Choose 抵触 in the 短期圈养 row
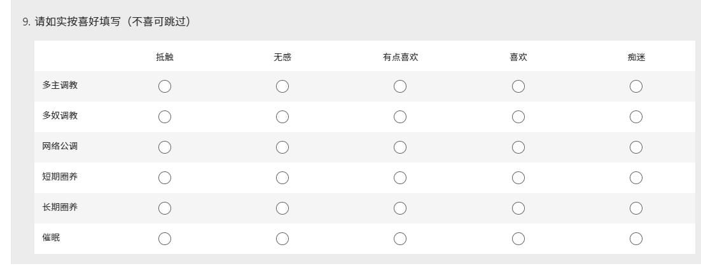Viewport: 701px width, 273px height. [164, 178]
